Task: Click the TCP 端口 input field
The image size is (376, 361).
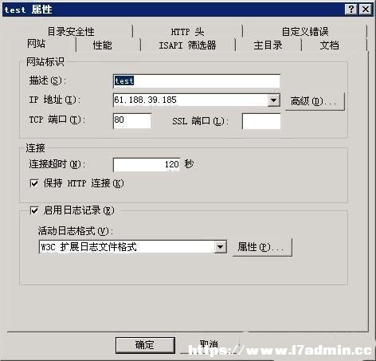Action: tap(132, 120)
